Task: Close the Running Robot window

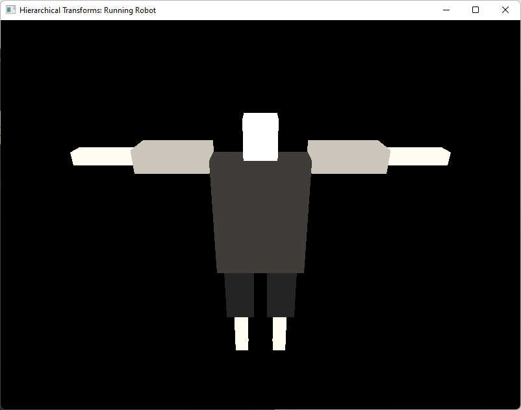Action: click(x=505, y=10)
